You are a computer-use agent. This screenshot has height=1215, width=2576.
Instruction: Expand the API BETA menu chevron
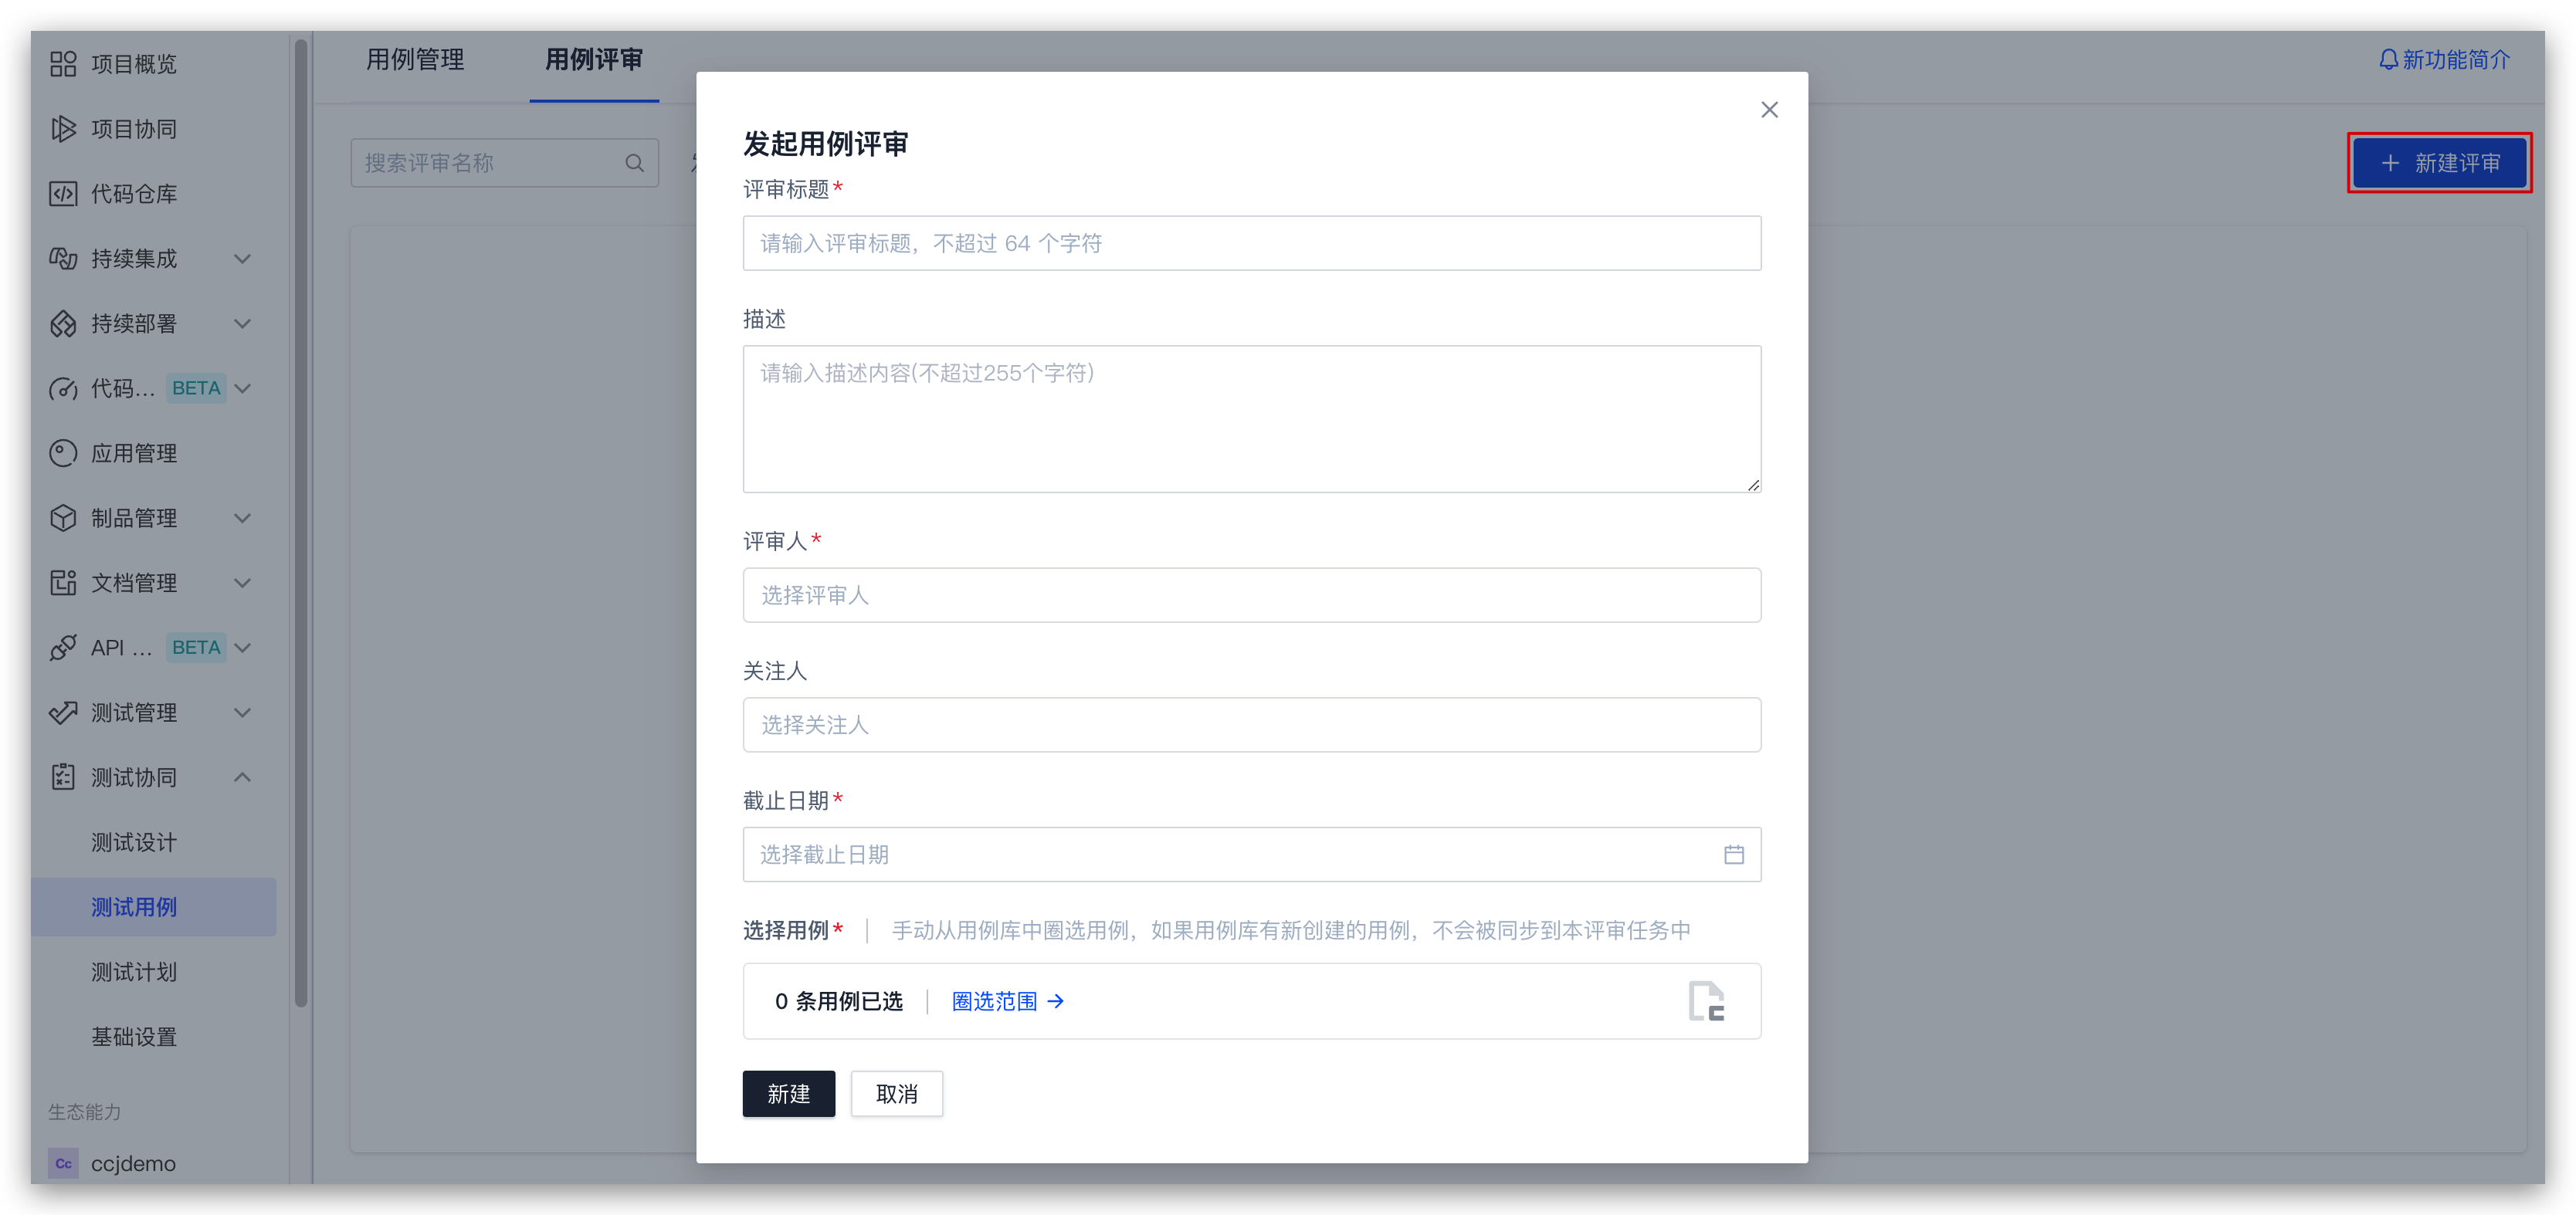242,648
